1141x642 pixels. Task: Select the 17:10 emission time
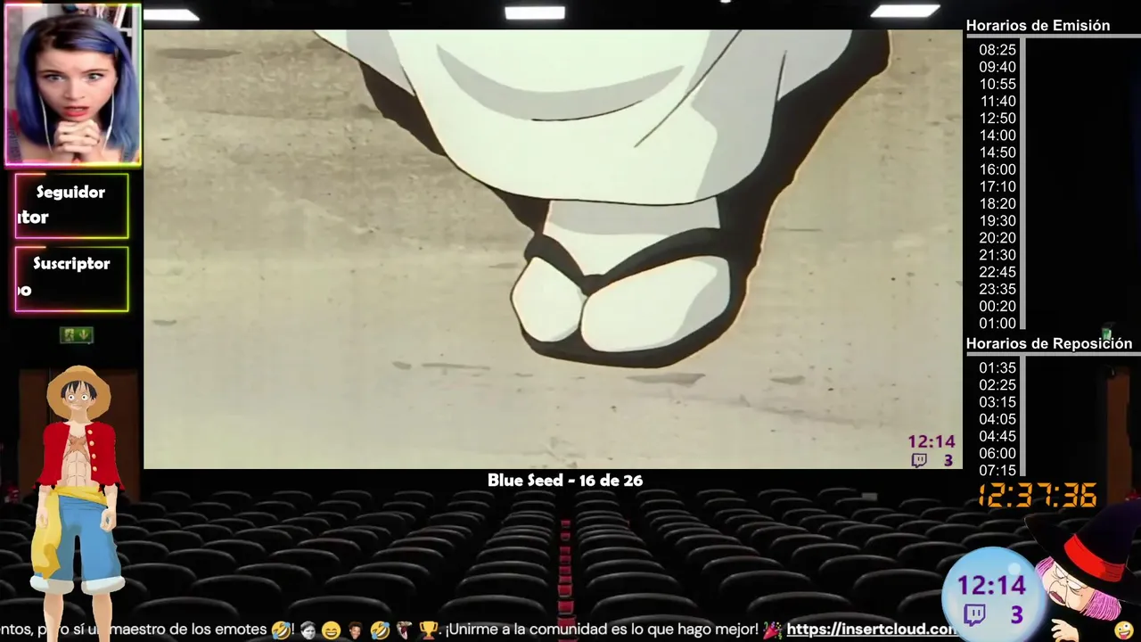click(x=997, y=186)
